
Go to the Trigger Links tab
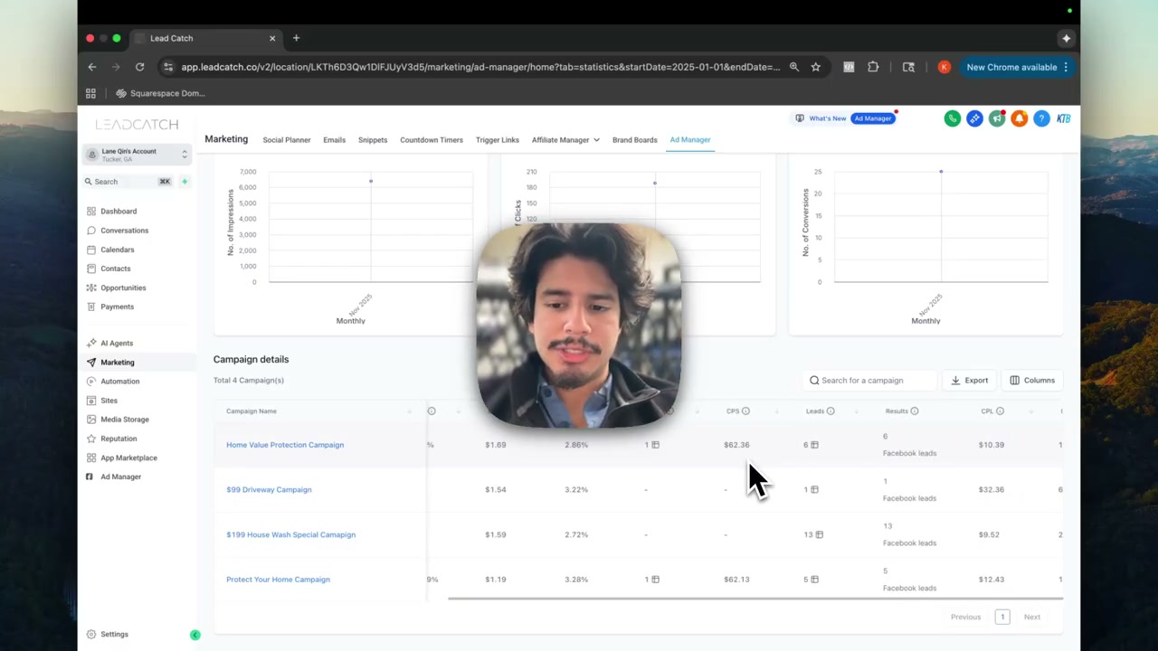498,140
